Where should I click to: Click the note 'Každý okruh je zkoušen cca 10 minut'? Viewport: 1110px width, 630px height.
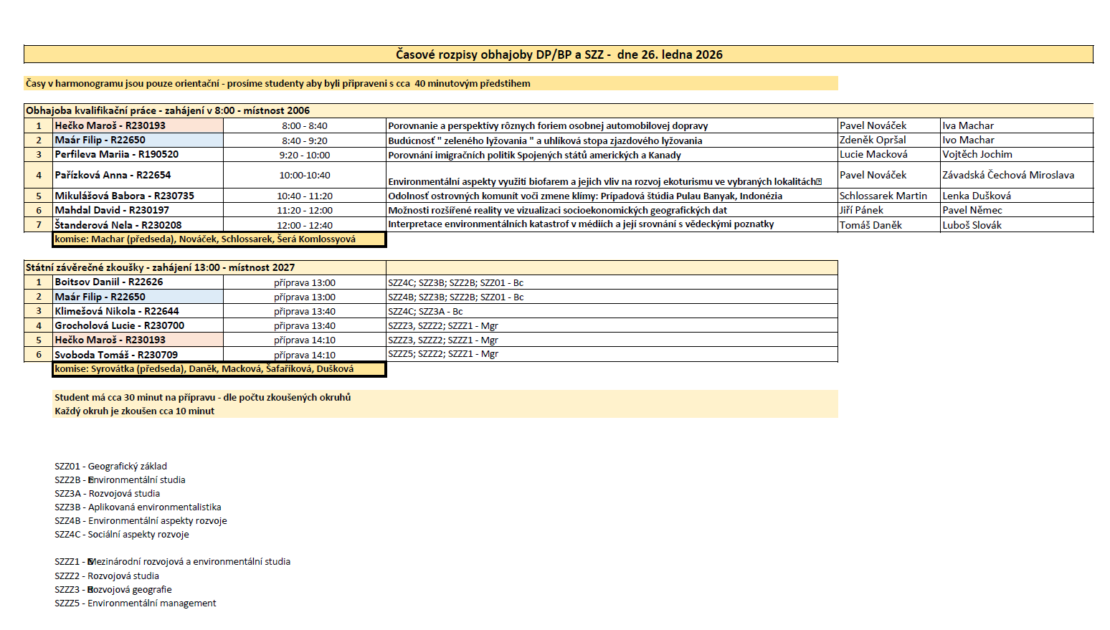135,411
